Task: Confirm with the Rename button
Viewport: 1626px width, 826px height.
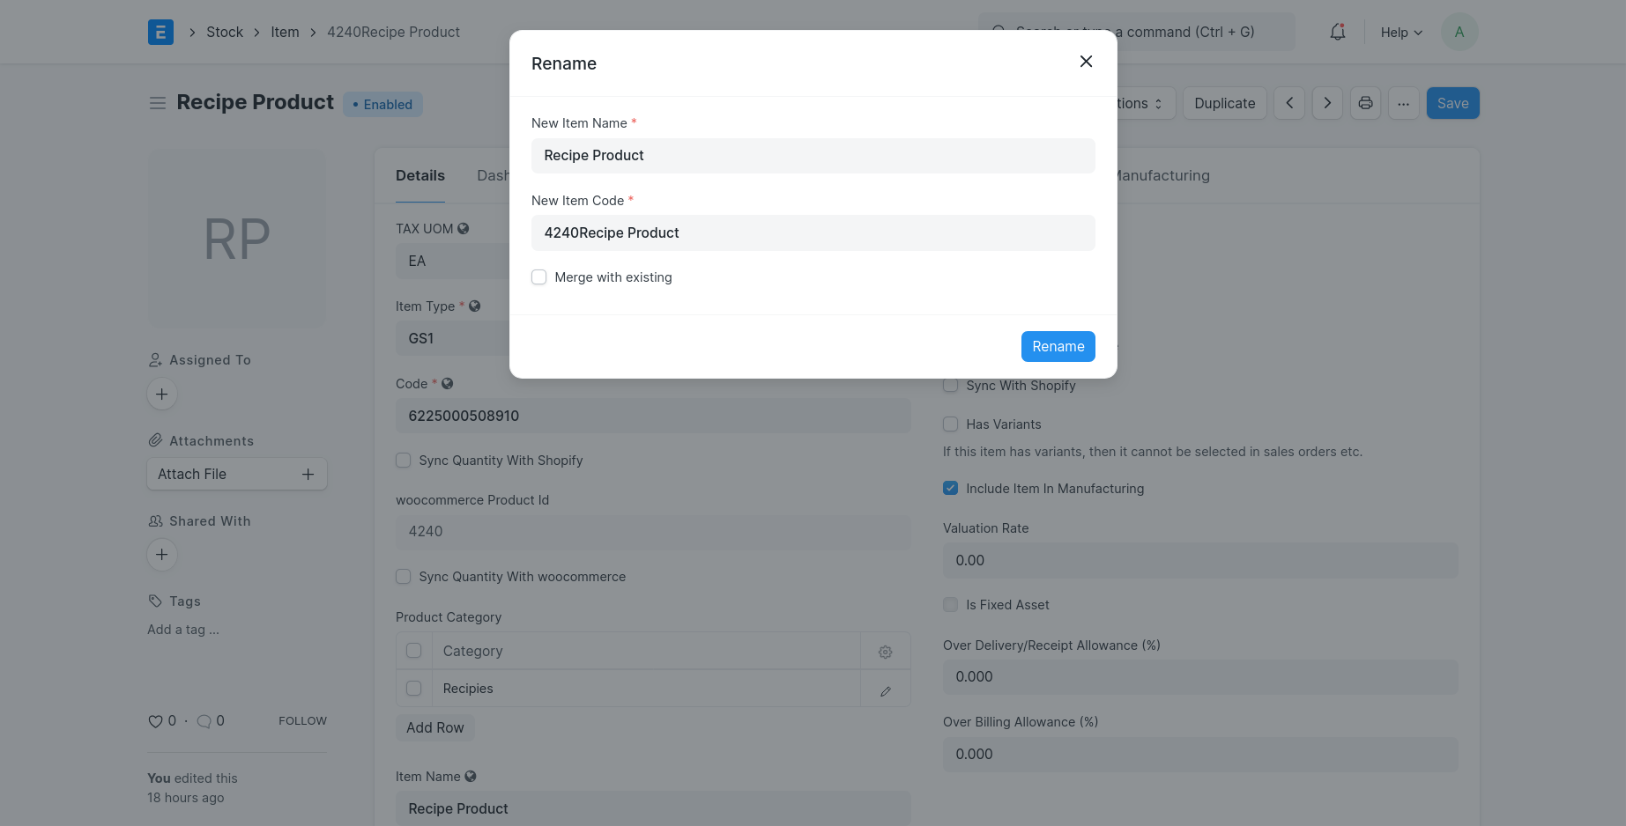Action: tap(1058, 346)
